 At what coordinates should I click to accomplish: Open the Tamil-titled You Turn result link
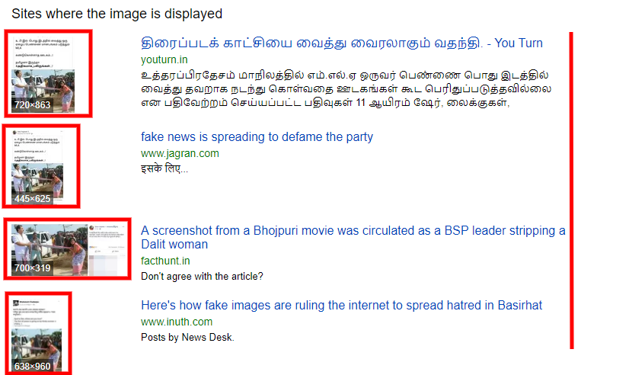341,43
